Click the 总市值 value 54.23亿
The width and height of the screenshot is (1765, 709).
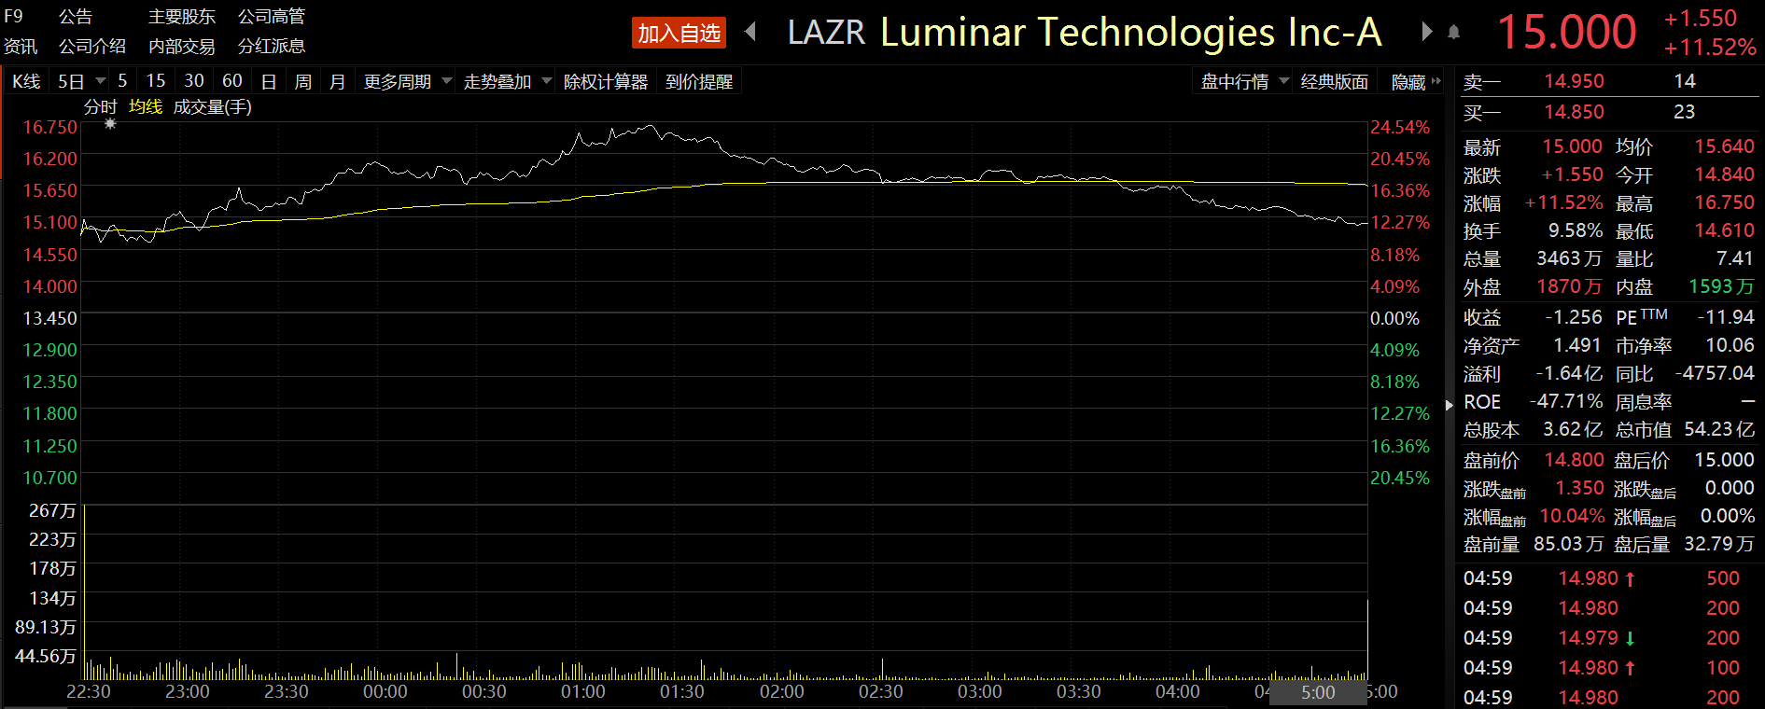coord(1719,429)
